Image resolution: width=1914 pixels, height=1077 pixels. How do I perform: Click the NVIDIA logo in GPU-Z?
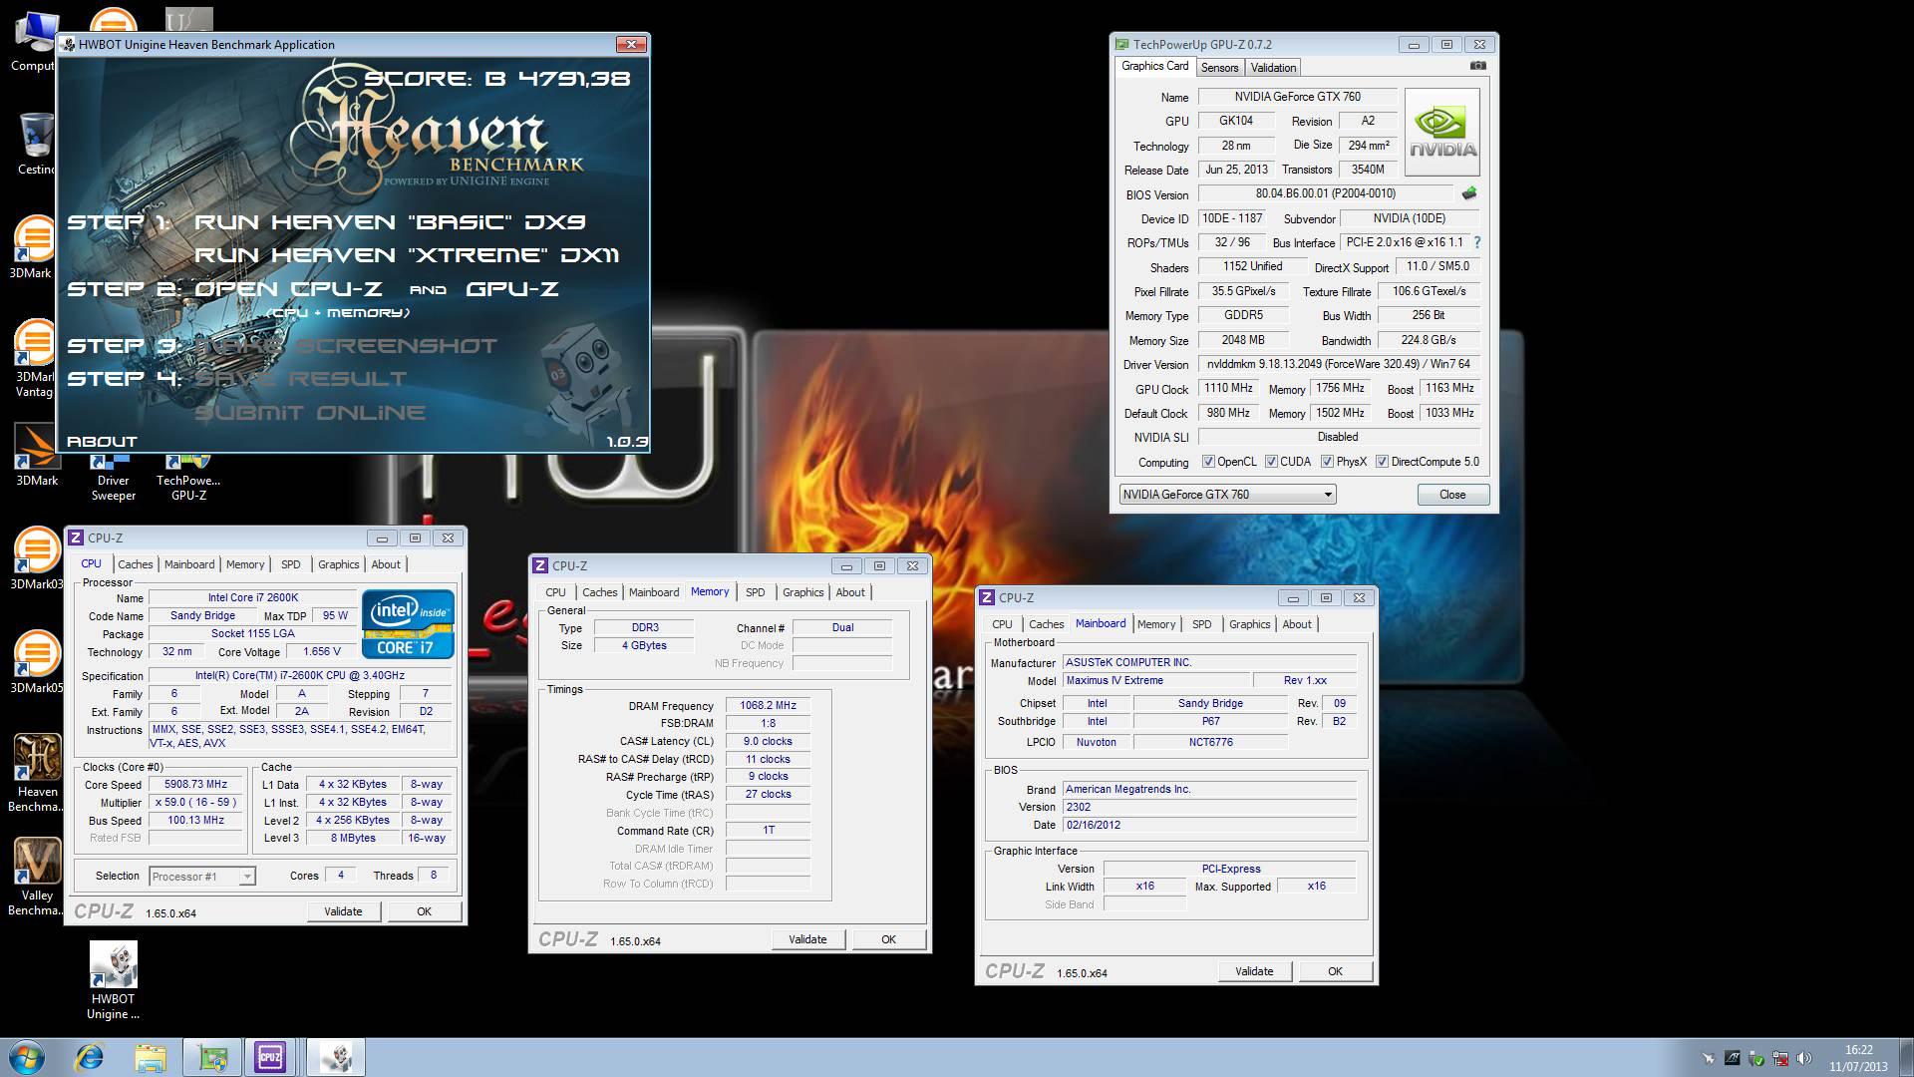coord(1441,131)
